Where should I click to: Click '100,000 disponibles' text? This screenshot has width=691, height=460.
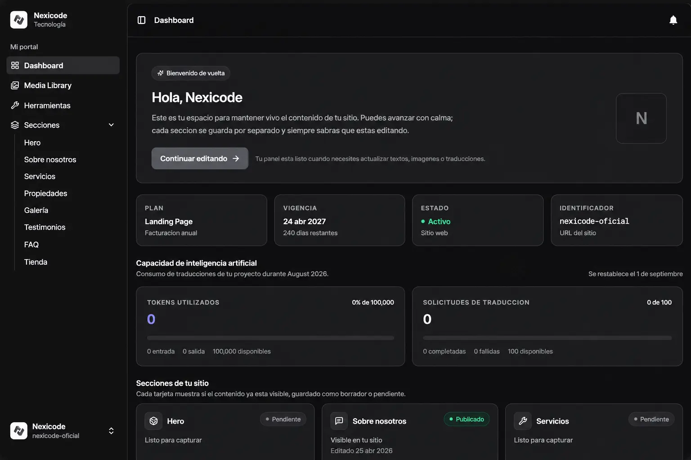pos(242,352)
